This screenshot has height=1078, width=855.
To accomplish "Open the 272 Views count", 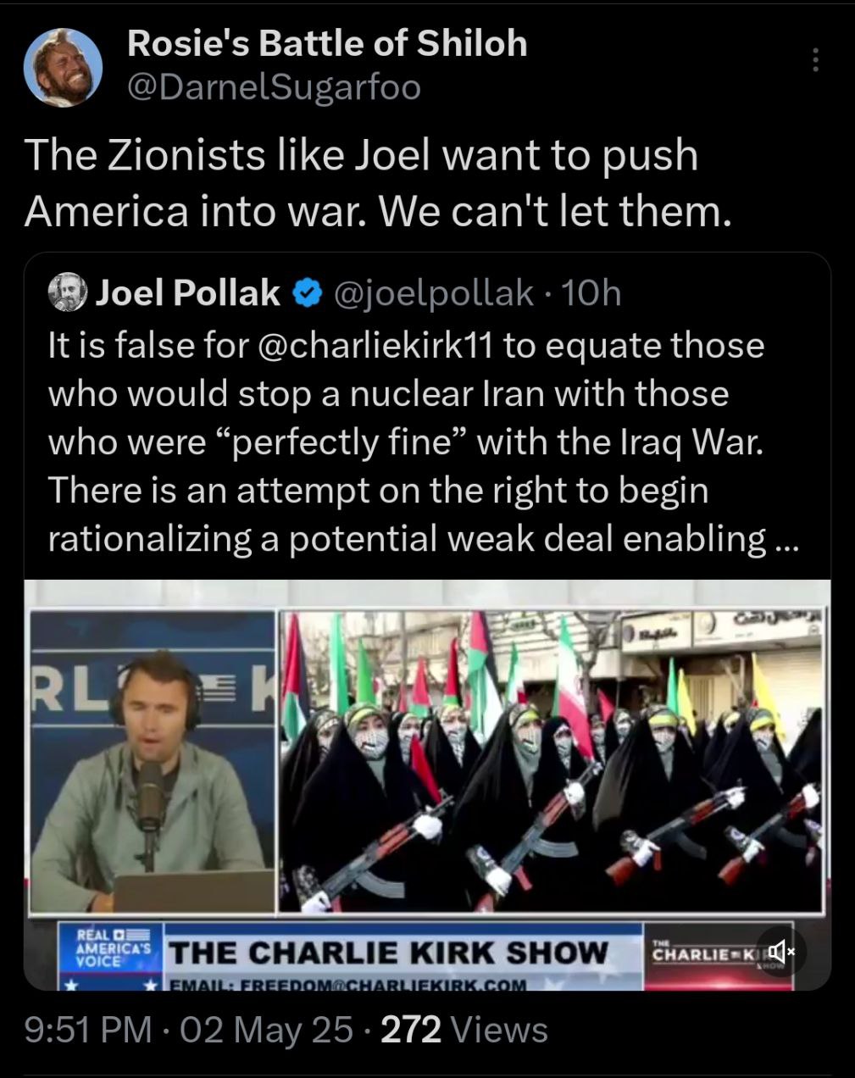I will click(464, 1030).
